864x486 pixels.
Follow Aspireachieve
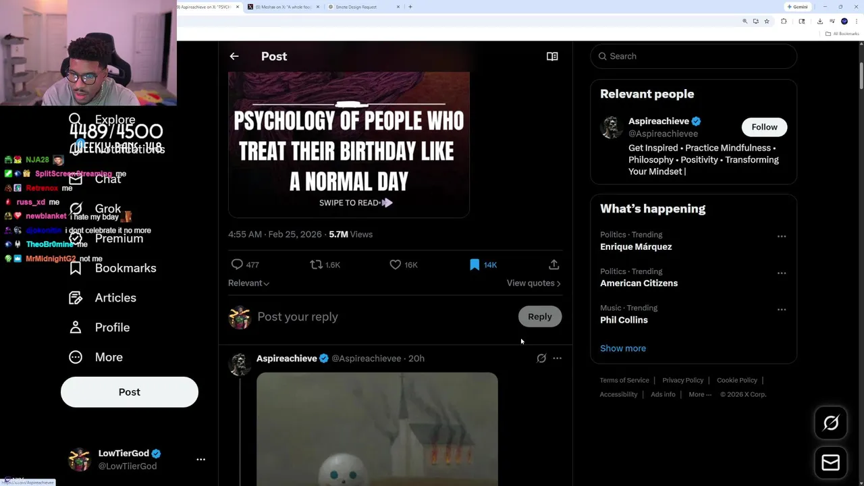pyautogui.click(x=764, y=127)
